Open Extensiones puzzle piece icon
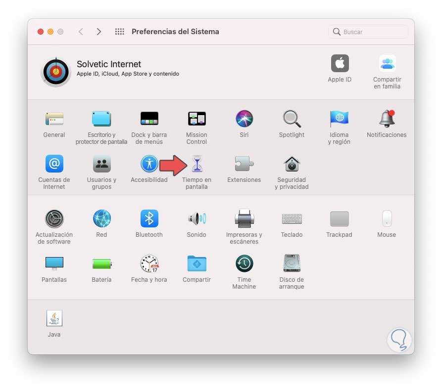Screen dimensions: 442x391 coord(244,164)
